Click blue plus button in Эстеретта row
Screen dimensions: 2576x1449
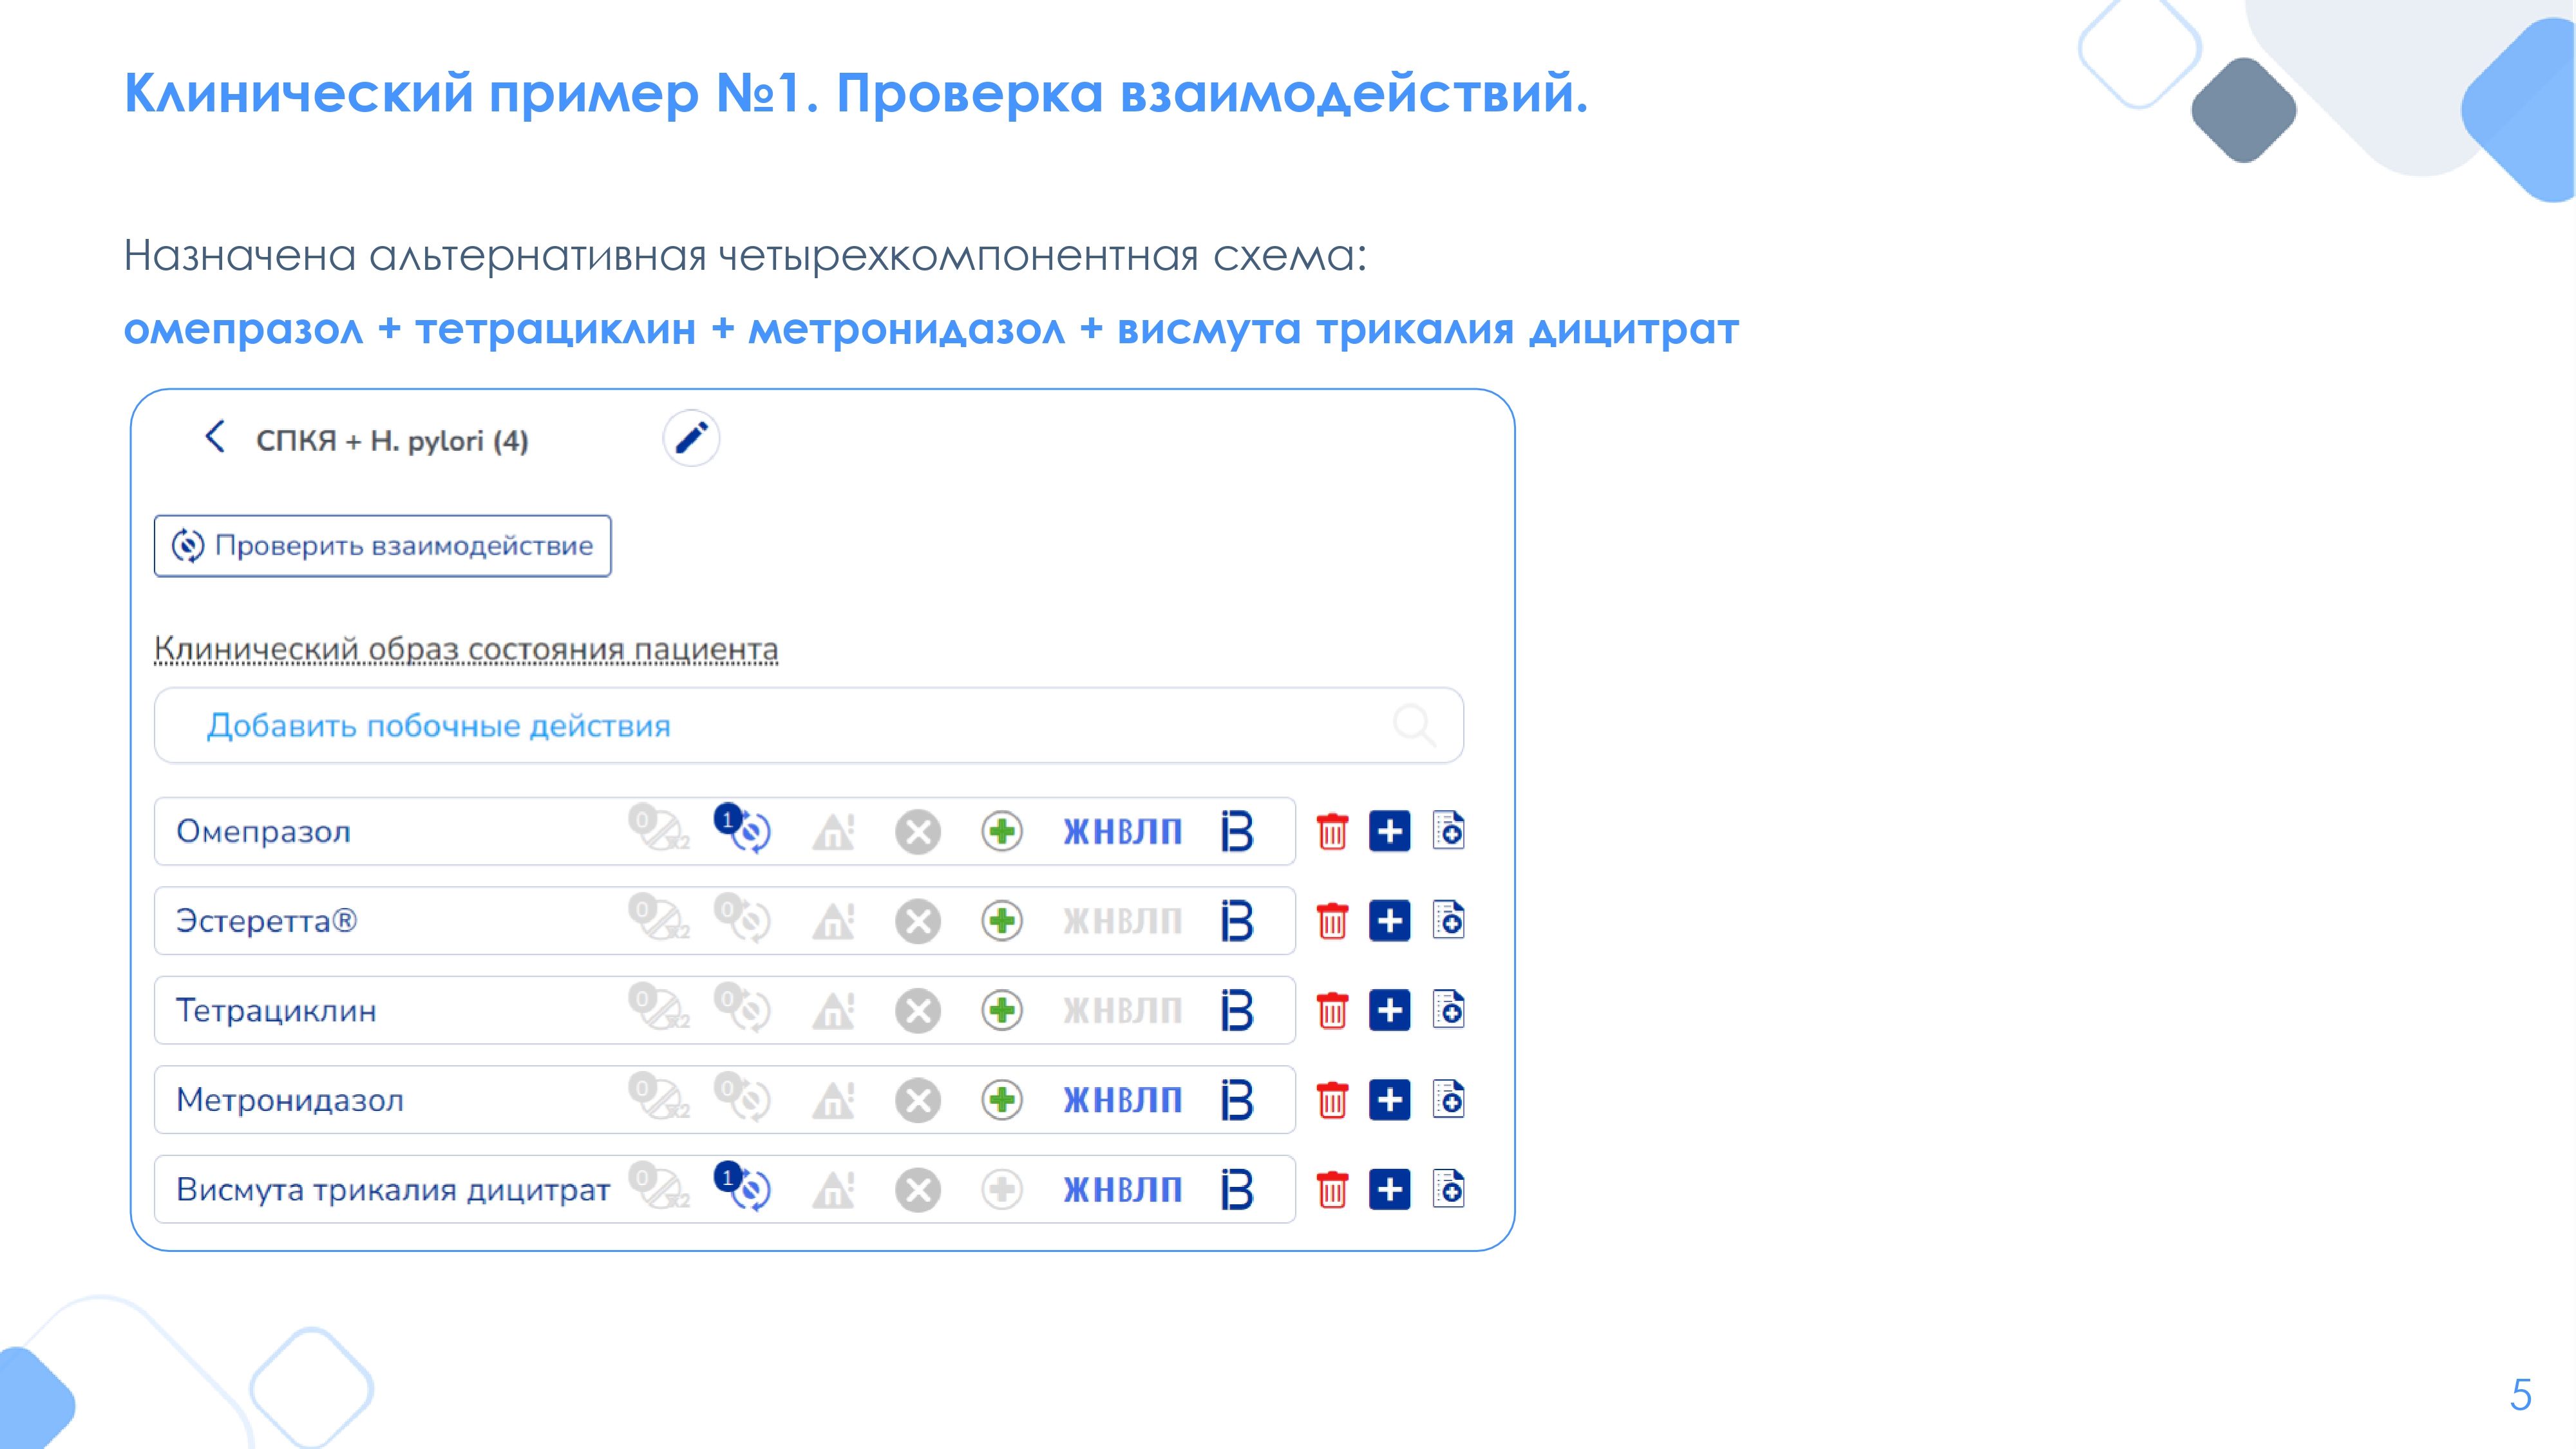point(1389,920)
